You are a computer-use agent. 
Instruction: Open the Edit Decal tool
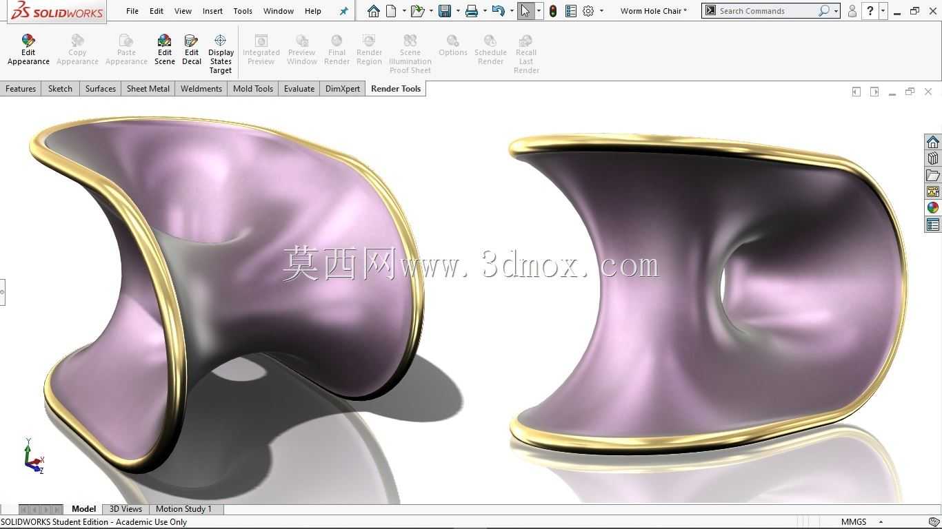[x=192, y=50]
